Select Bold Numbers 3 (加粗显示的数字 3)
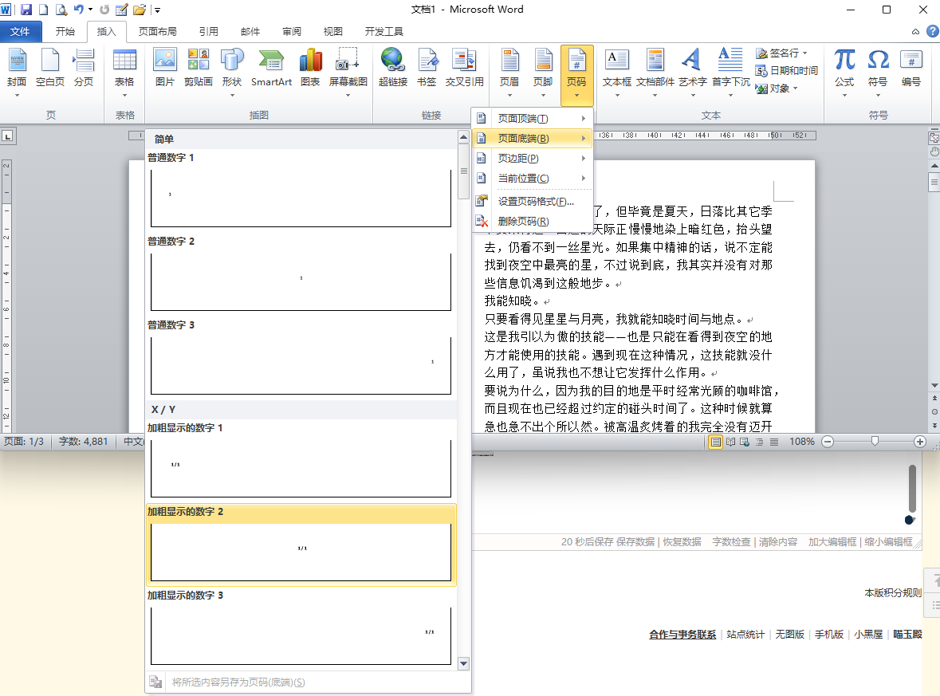Screen dimensions: 940x696 (301, 628)
